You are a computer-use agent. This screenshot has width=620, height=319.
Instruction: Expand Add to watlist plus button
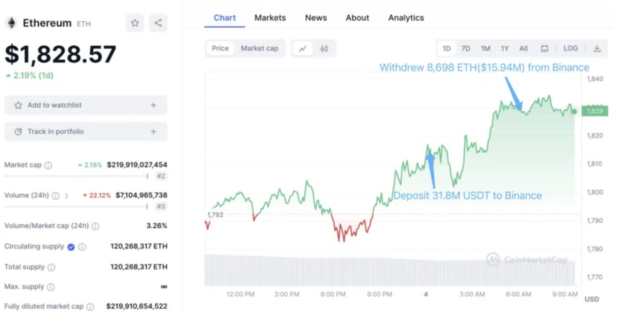click(x=154, y=105)
